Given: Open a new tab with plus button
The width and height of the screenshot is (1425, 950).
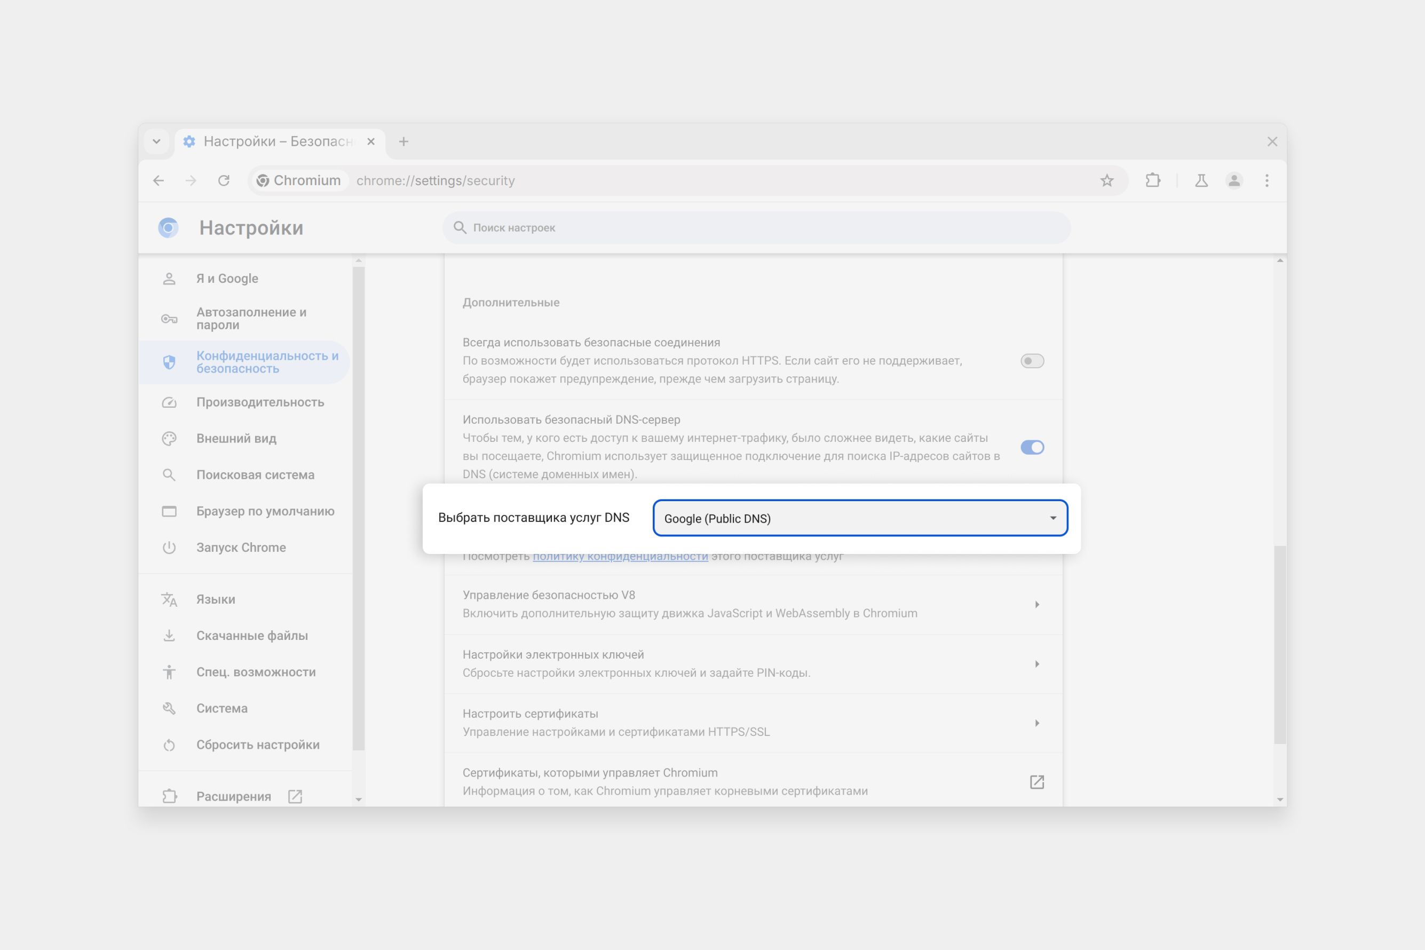Looking at the screenshot, I should pos(403,141).
